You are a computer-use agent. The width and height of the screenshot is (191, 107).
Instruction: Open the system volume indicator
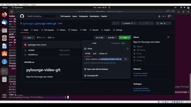184,7
